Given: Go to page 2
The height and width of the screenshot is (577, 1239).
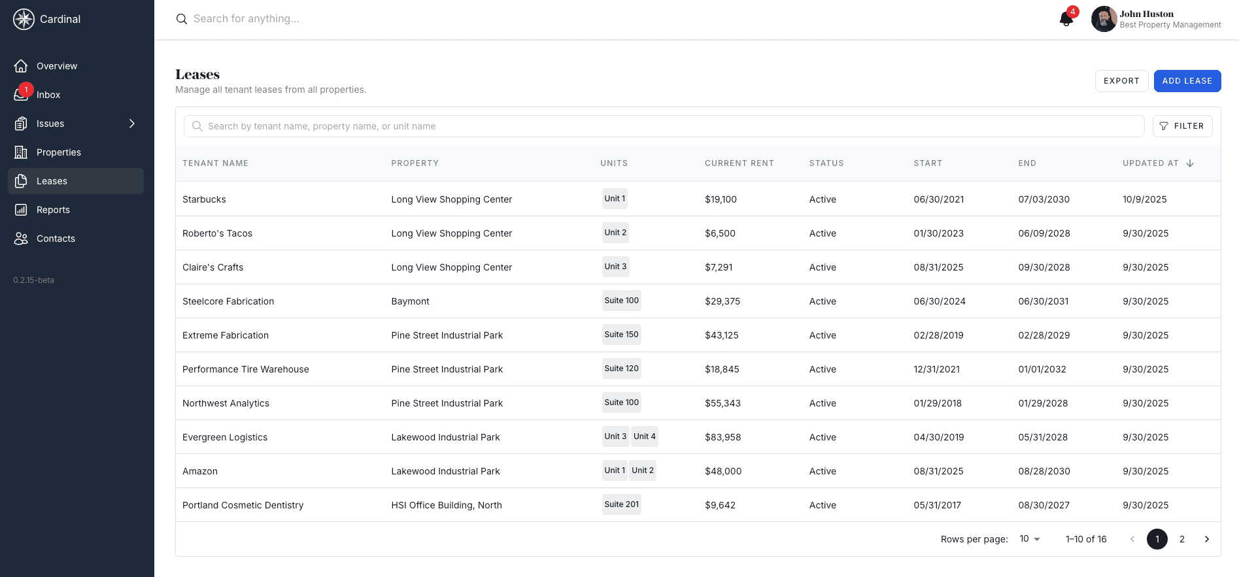Looking at the screenshot, I should click(x=1182, y=539).
